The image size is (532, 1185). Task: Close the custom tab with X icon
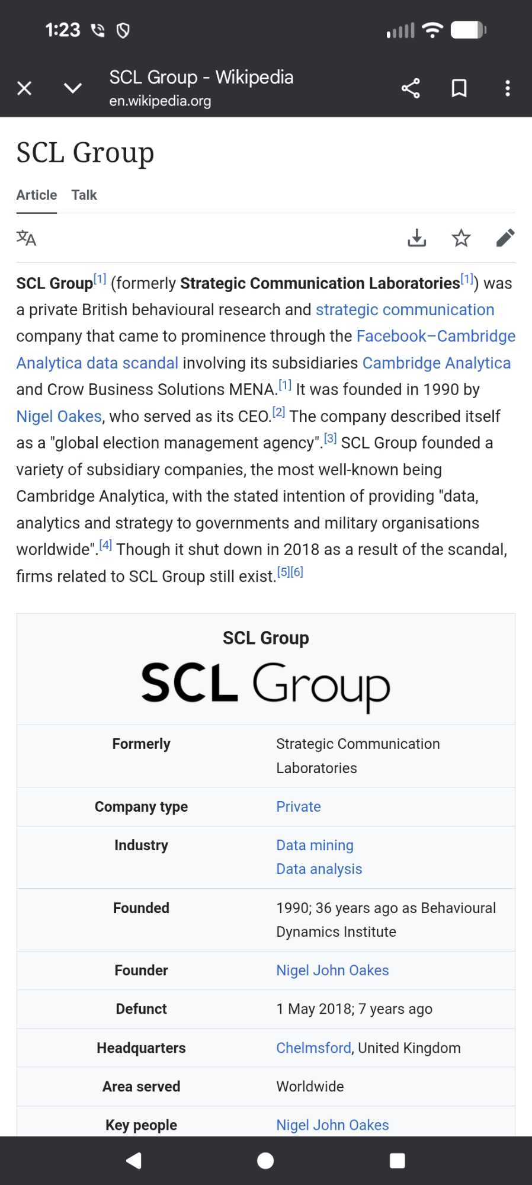24,88
